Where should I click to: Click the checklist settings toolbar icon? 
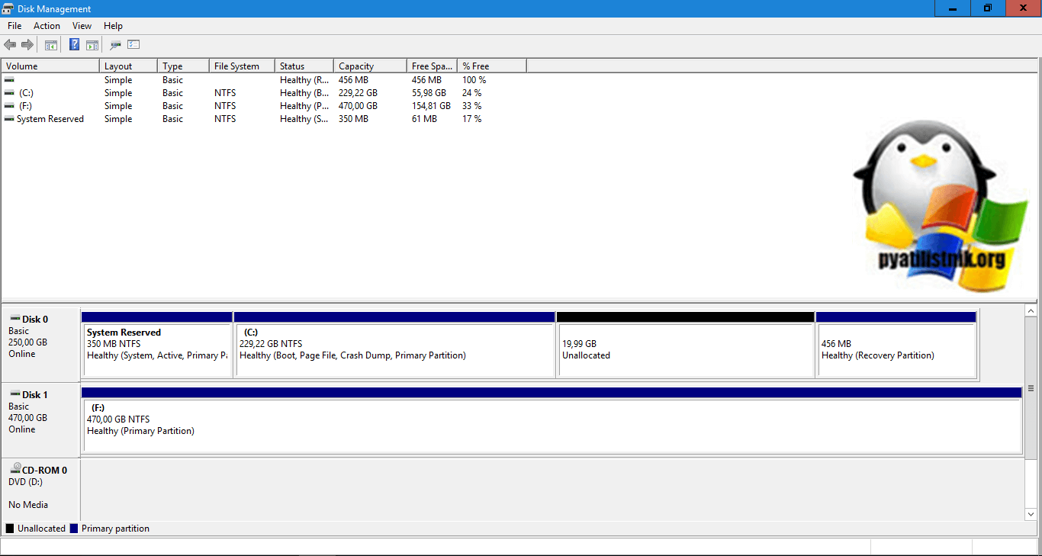coord(133,45)
